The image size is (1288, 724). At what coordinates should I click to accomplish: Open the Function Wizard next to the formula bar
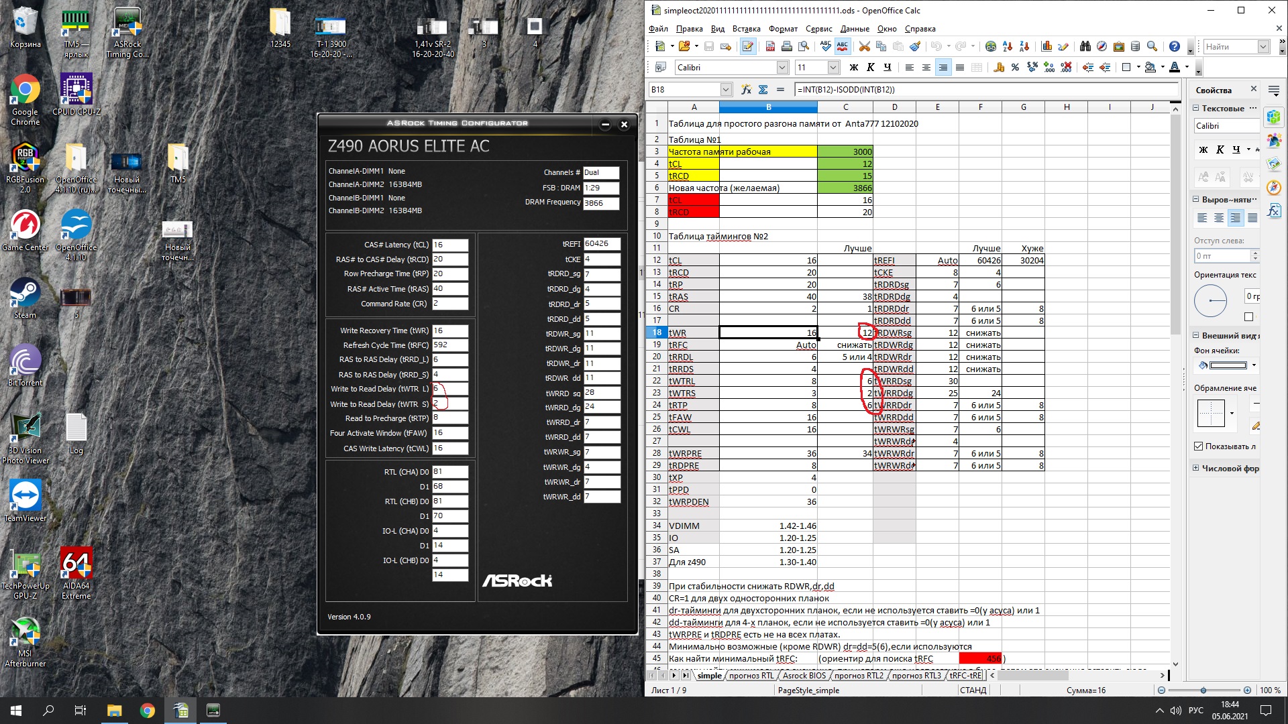pos(746,89)
